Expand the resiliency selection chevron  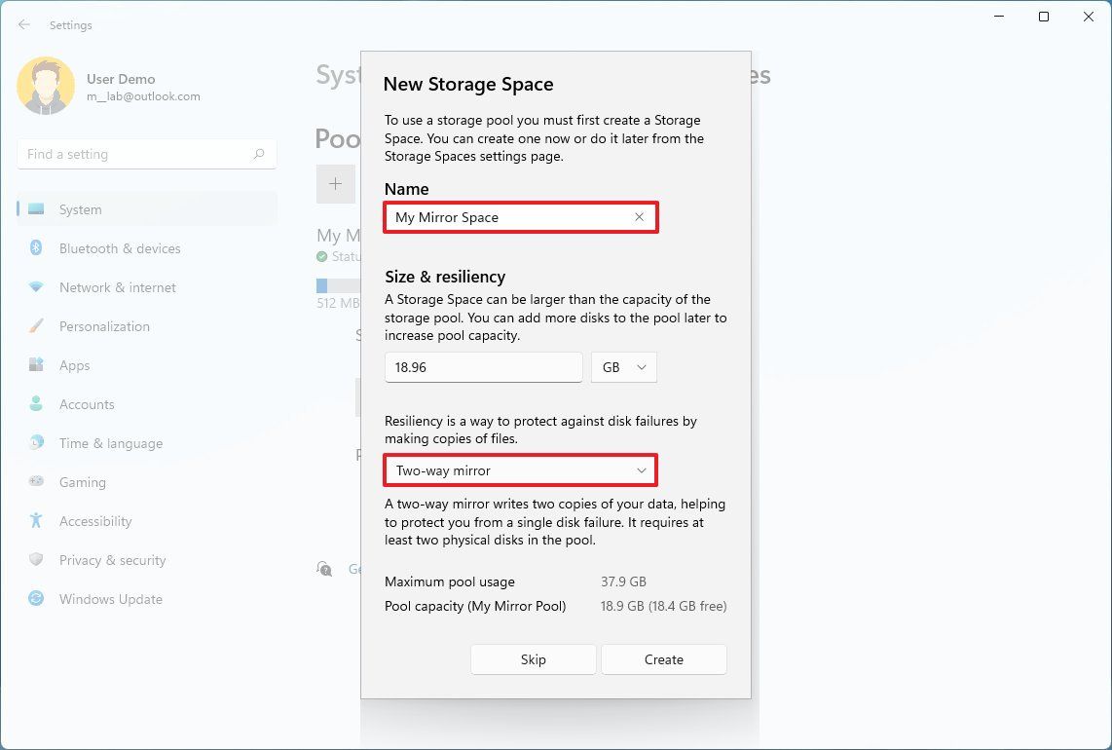[642, 470]
